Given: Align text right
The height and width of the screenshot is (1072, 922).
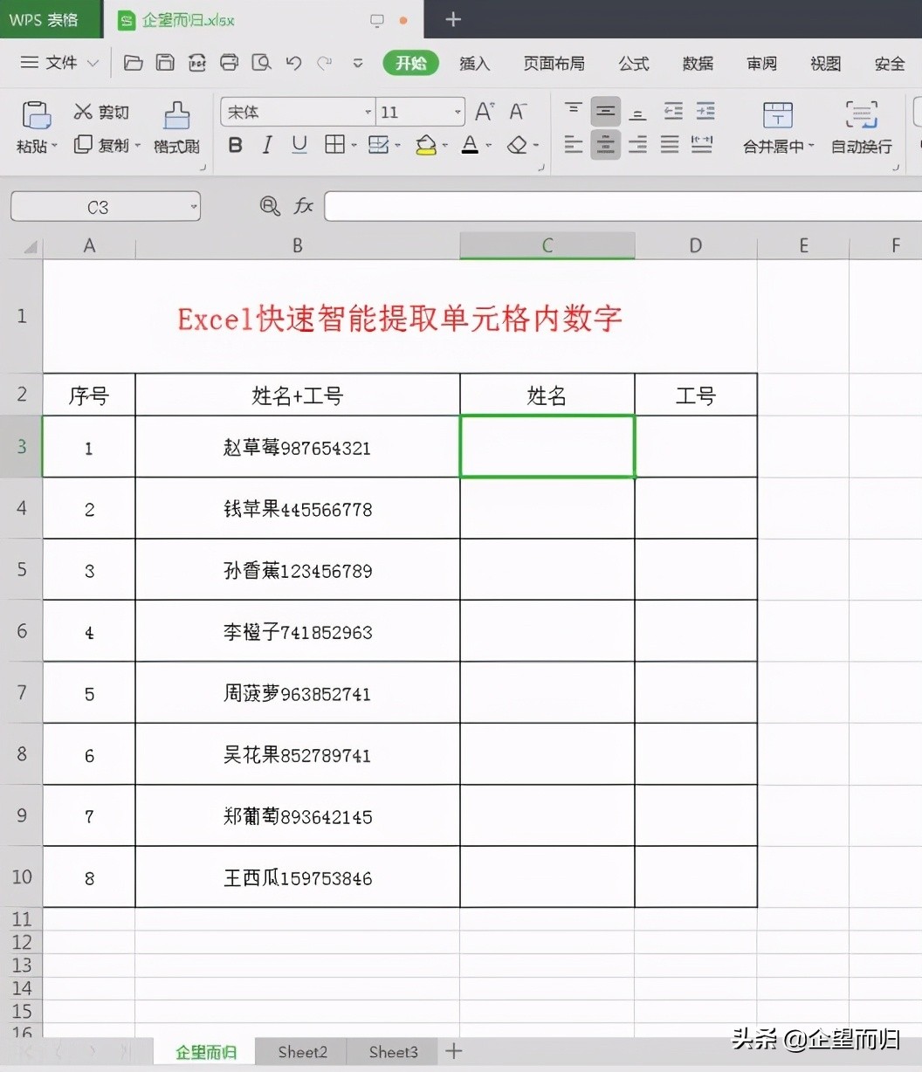Looking at the screenshot, I should point(638,145).
